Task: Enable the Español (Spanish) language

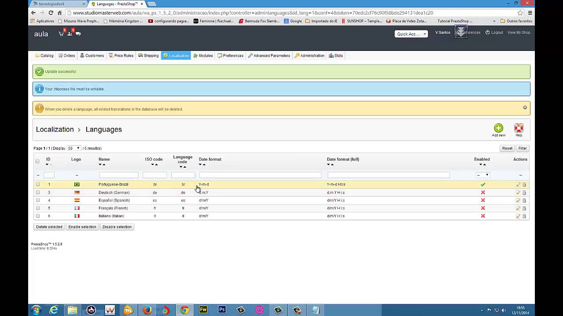Action: click(483, 201)
